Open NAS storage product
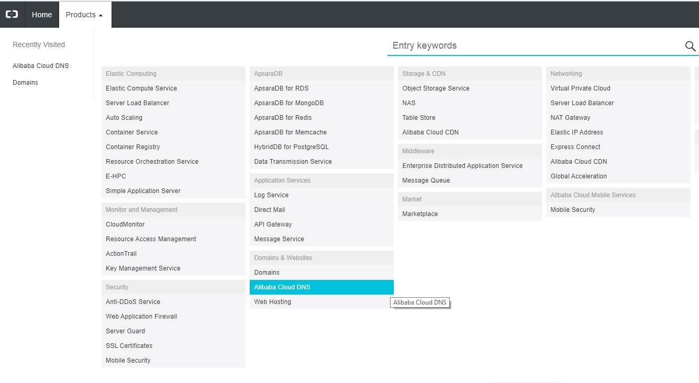 (x=470, y=103)
